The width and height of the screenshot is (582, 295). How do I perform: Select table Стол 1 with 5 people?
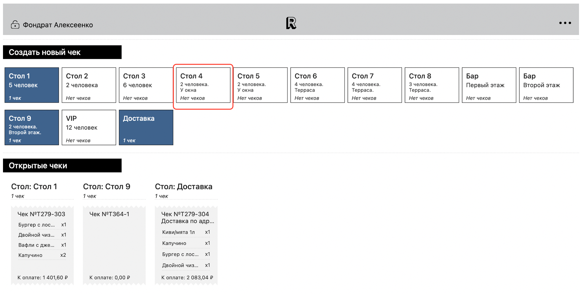tap(32, 85)
